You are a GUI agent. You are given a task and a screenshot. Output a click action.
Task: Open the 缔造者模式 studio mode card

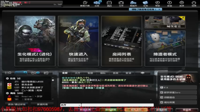[165, 49]
